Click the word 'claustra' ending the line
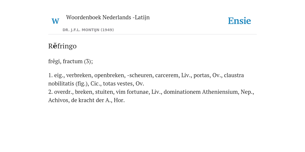Viewport: 305px width, 152px height. [x=234, y=75]
